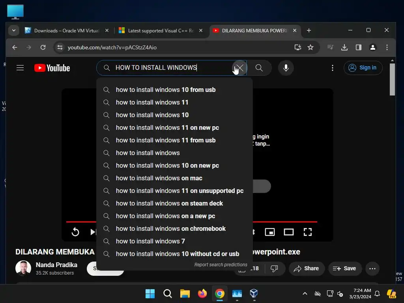The image size is (404, 303).
Task: Pick 'how to install windows on a new pc'
Action: click(x=174, y=216)
